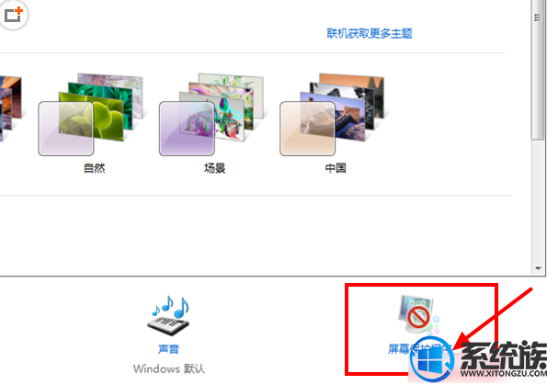Click the round Windows logo watermark
The width and height of the screenshot is (547, 385).
[x=432, y=361]
